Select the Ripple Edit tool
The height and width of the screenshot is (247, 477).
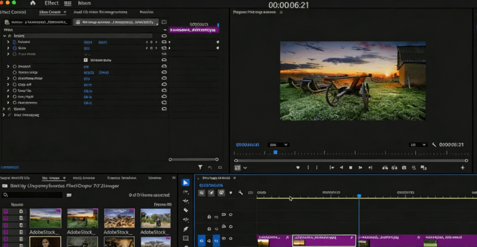coord(186,201)
